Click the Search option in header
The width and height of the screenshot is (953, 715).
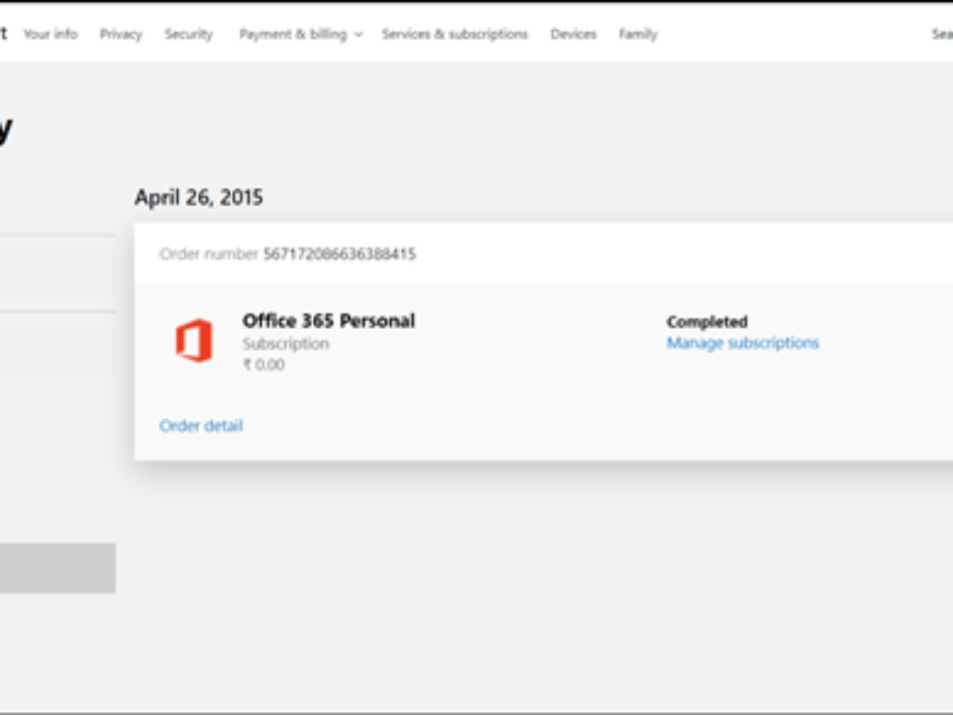point(942,34)
